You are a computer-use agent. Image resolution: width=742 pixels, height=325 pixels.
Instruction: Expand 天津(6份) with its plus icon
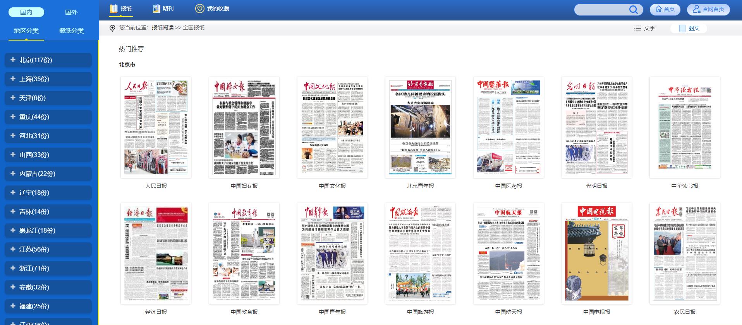pos(13,98)
